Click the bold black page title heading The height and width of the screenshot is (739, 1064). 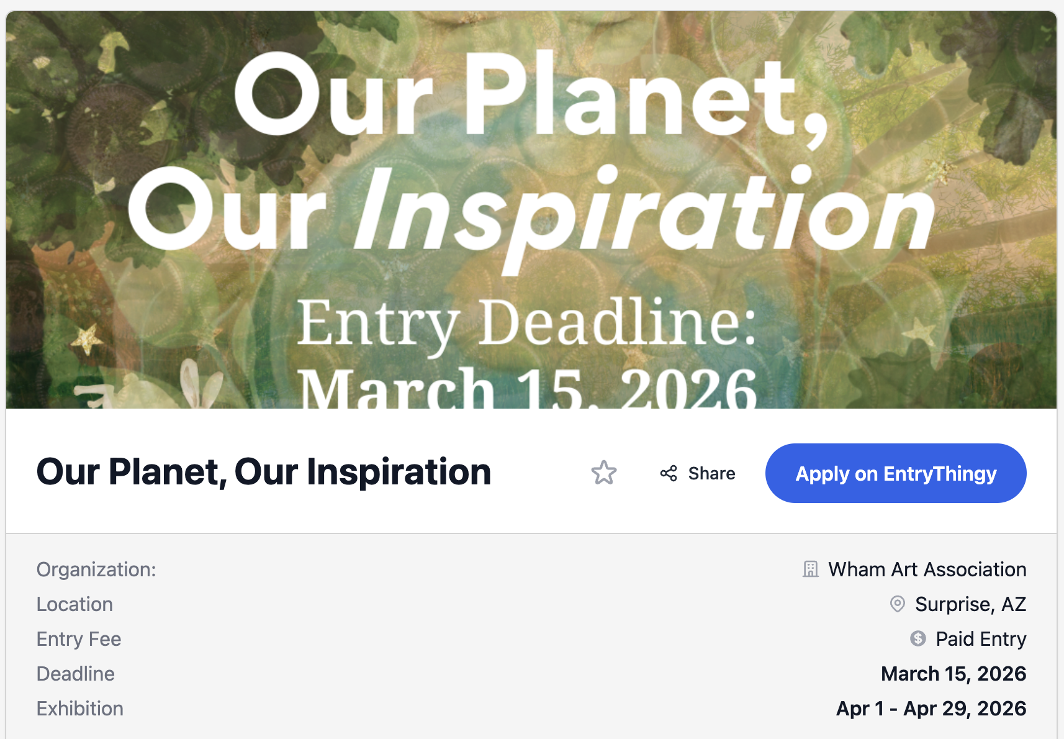coord(264,472)
